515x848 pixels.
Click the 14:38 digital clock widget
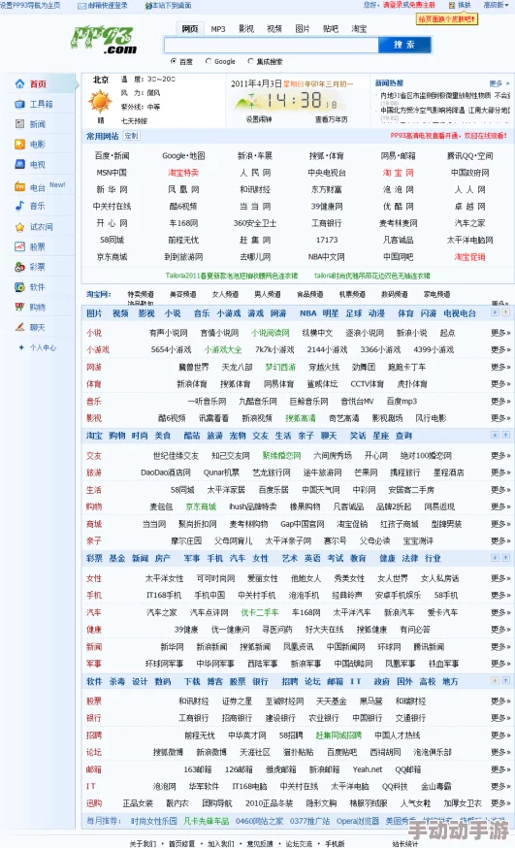(301, 101)
